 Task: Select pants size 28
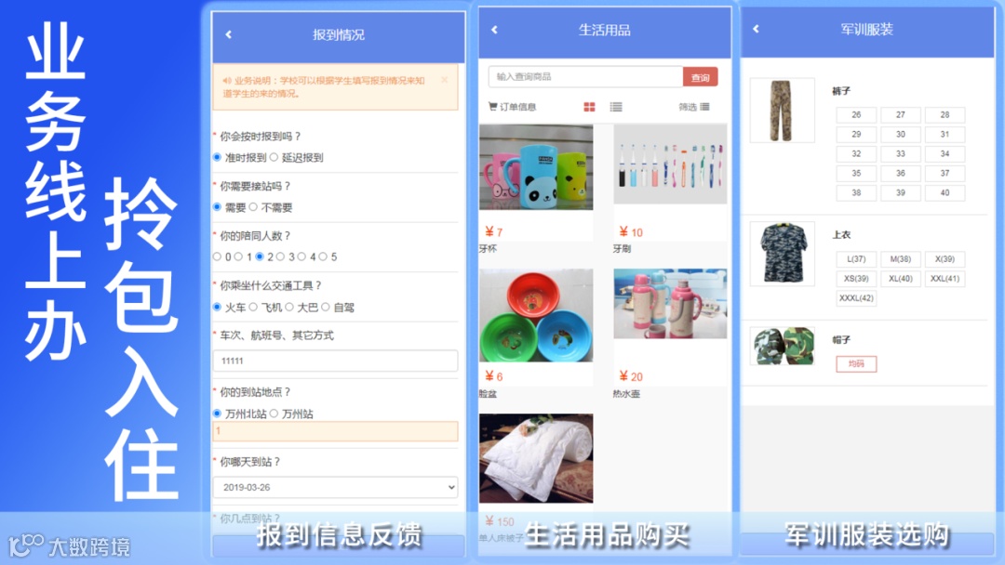tap(945, 115)
